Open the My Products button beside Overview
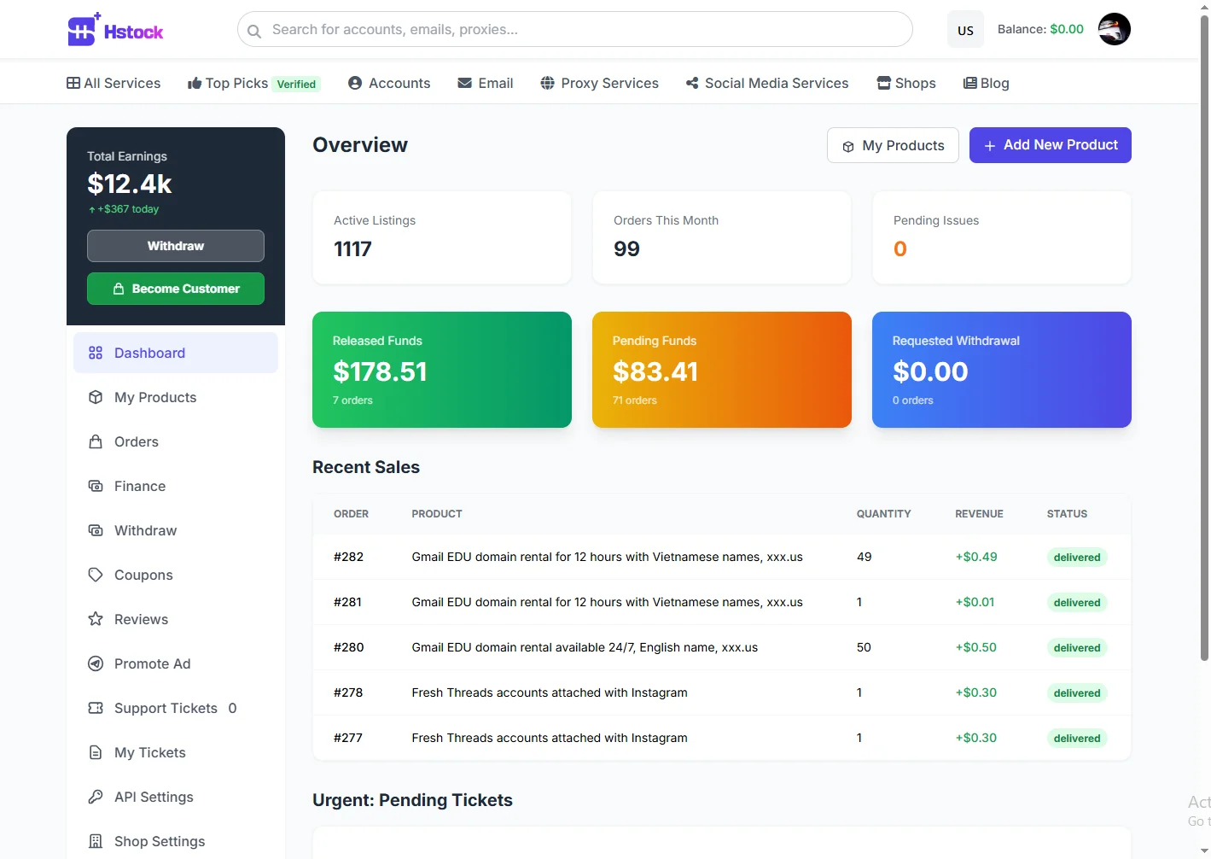Image resolution: width=1211 pixels, height=859 pixels. [893, 145]
